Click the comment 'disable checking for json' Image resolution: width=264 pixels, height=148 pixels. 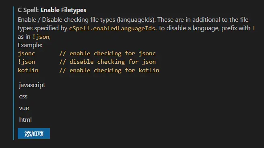coord(107,62)
